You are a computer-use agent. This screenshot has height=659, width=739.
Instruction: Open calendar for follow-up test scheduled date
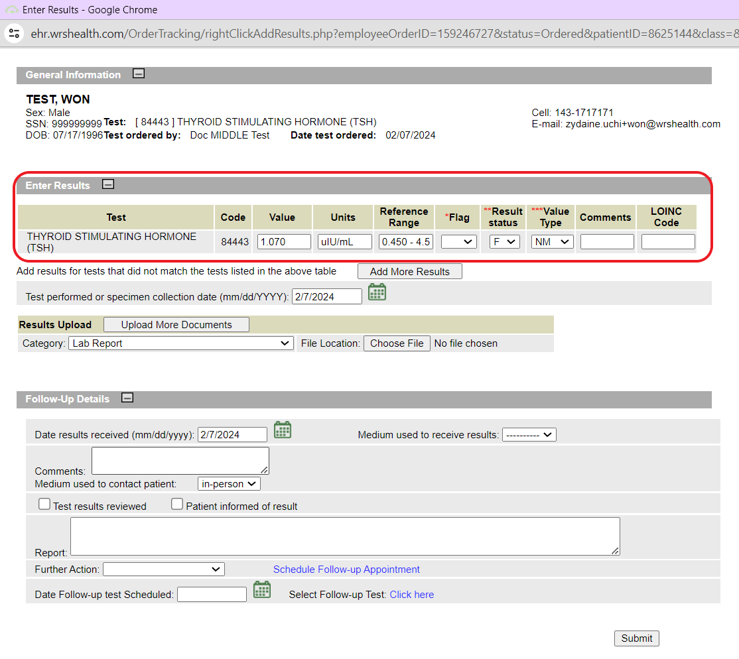click(x=262, y=590)
